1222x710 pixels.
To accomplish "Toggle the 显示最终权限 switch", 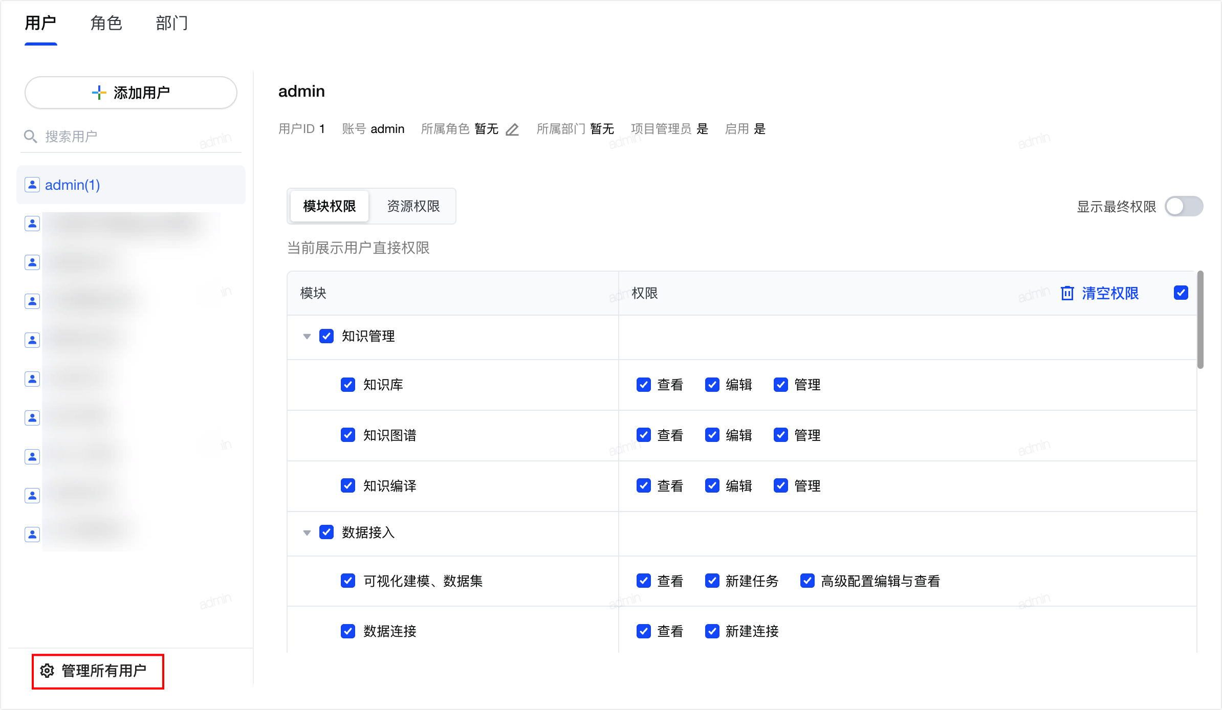I will 1184,207.
